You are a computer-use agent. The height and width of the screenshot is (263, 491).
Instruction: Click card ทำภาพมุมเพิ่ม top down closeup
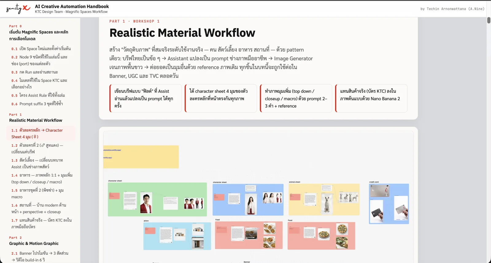pyautogui.click(x=296, y=99)
